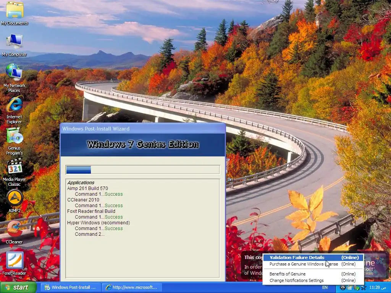Choose Change Notifications Settings menu entry

313,280
